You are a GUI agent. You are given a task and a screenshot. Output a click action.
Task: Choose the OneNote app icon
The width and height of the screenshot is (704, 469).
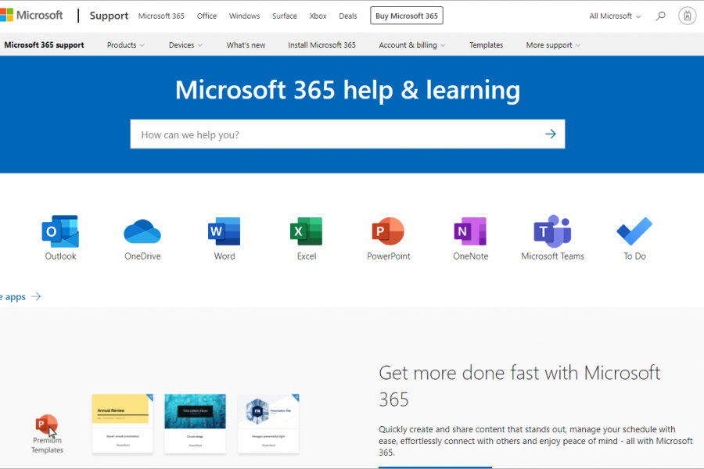coord(470,231)
